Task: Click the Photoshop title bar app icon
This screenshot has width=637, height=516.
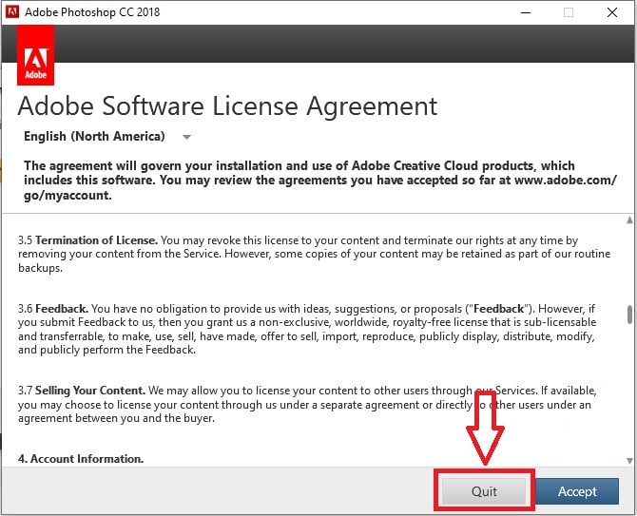Action: (12, 11)
